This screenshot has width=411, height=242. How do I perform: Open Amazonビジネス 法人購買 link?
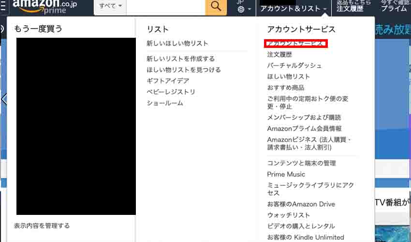click(x=309, y=143)
